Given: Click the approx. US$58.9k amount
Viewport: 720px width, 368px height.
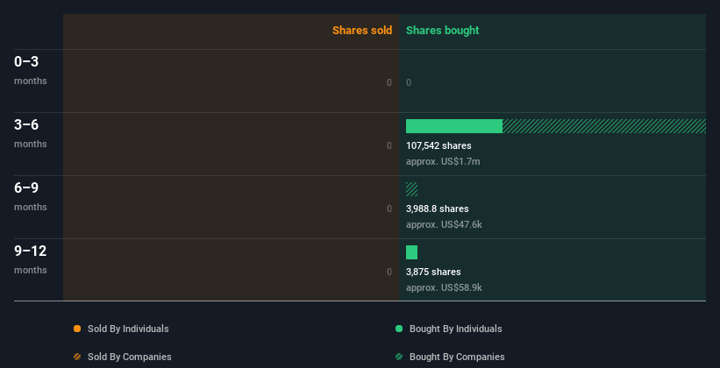Looking at the screenshot, I should (444, 287).
